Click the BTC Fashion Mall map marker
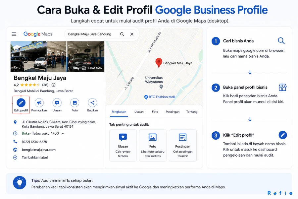The height and width of the screenshot is (199, 298). coord(146,97)
